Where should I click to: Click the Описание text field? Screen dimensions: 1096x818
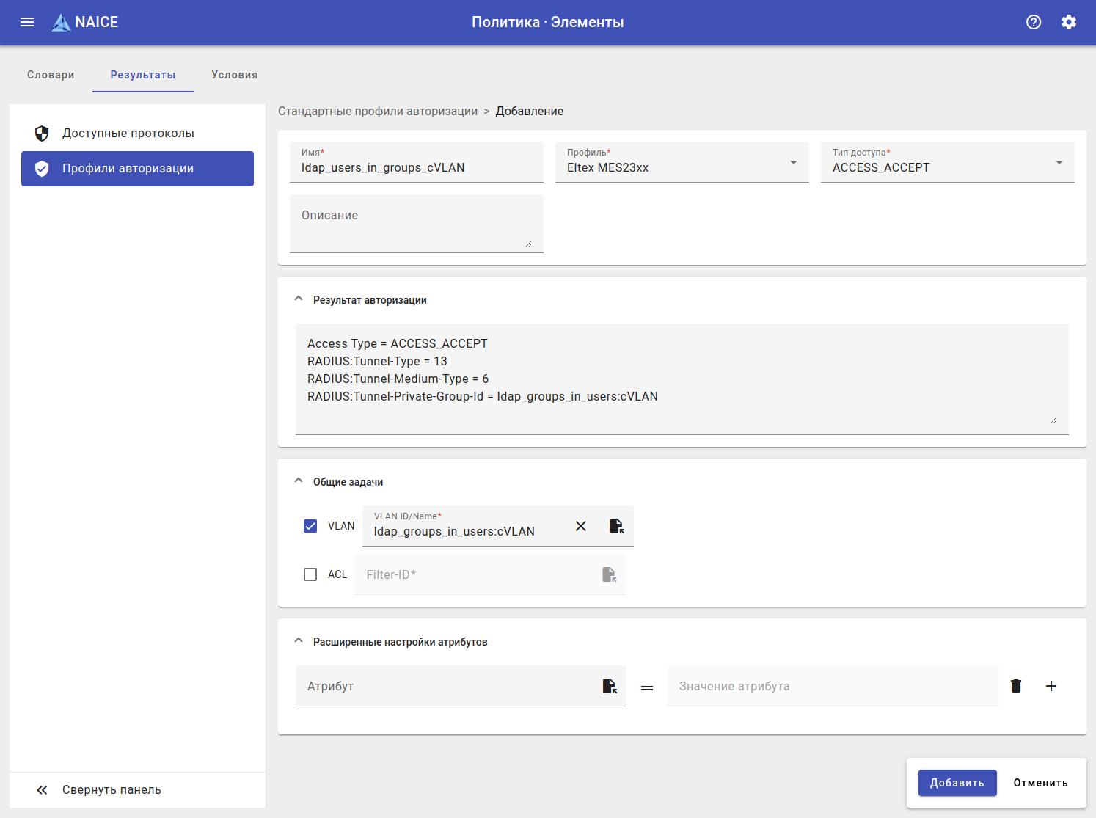pos(416,224)
